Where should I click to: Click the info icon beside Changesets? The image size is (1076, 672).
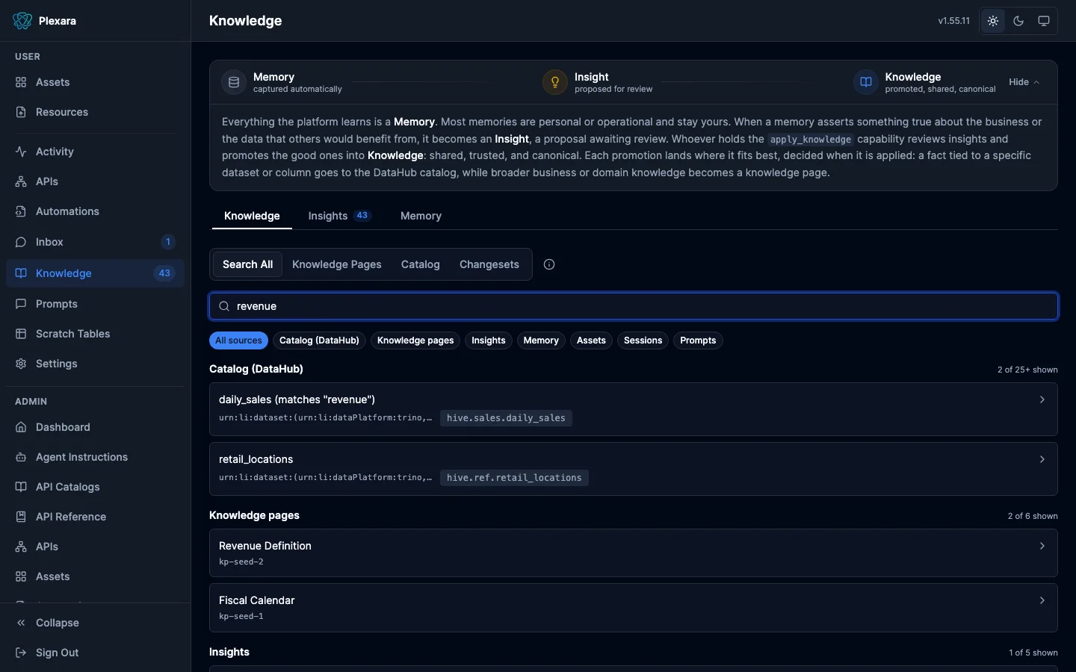pos(549,264)
